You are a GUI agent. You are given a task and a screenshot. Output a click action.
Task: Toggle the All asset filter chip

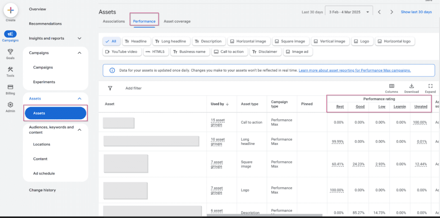(x=111, y=41)
